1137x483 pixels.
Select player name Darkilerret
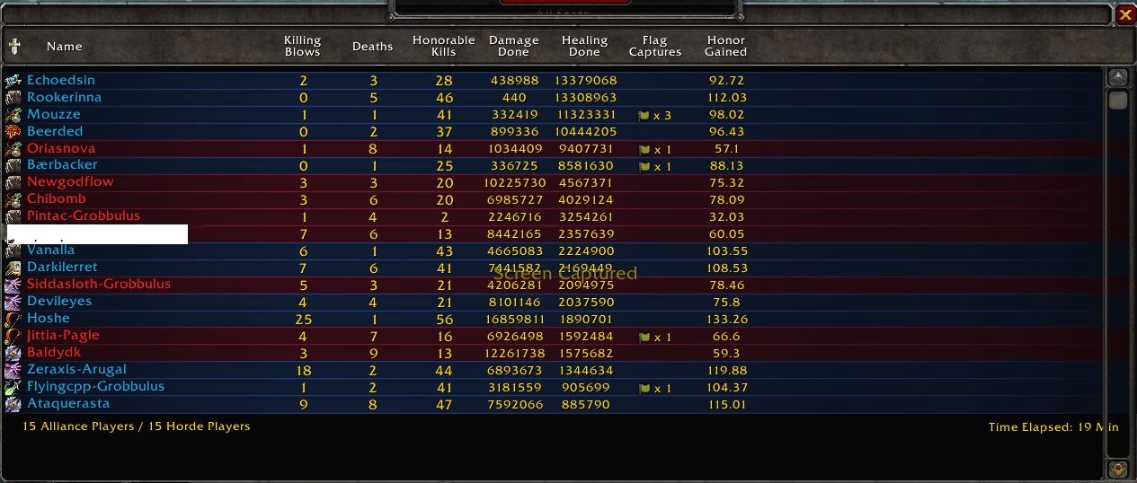(62, 267)
